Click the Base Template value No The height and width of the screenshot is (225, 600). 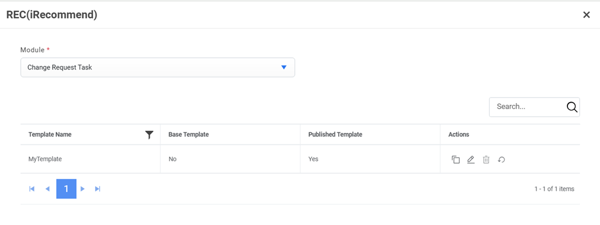coord(173,159)
